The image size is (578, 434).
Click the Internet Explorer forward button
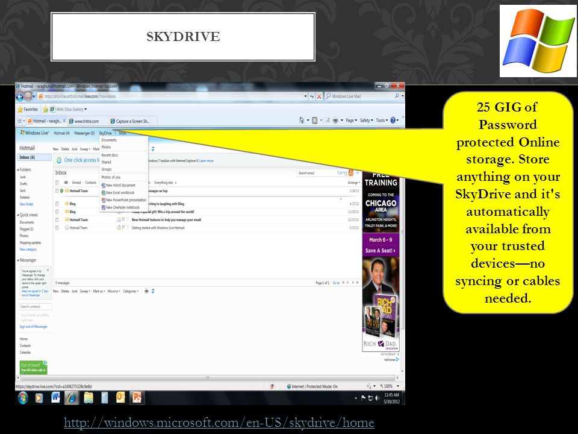(28, 96)
